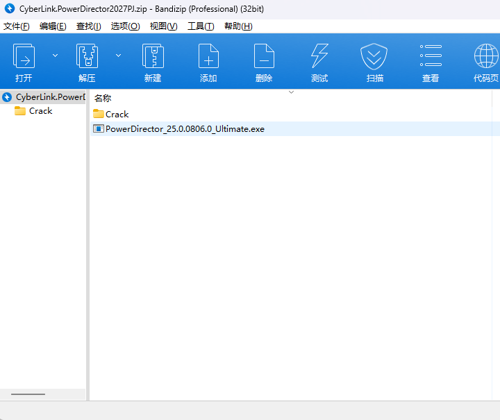Click the exe file icon for PowerDirector
Screen dimensions: 500x420
click(98, 128)
